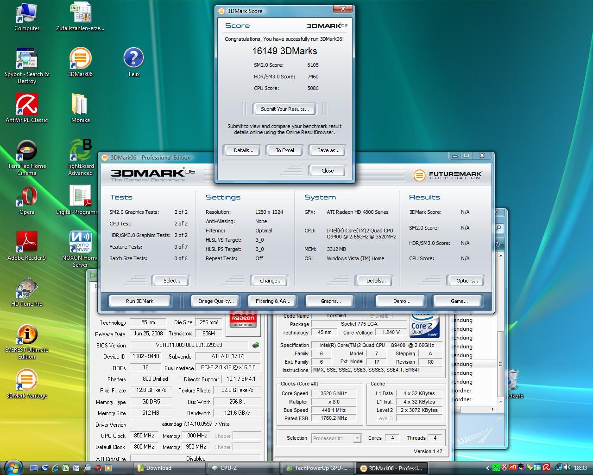Screen dimensions: 593x475
Task: Click the CPU-Z Specification field
Action: pos(377,345)
